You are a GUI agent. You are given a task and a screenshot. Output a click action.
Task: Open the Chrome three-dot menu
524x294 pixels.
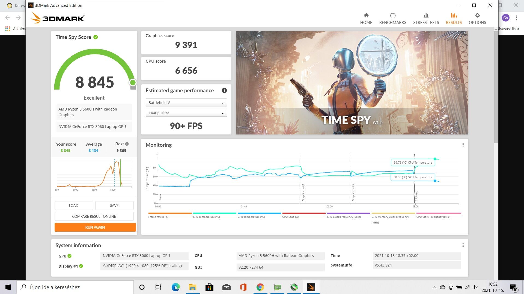pos(516,18)
